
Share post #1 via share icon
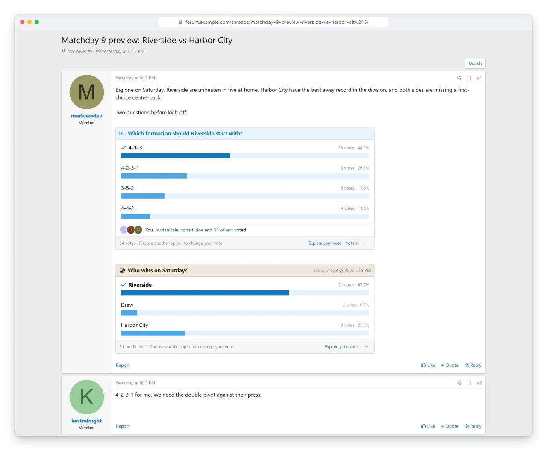click(x=459, y=78)
